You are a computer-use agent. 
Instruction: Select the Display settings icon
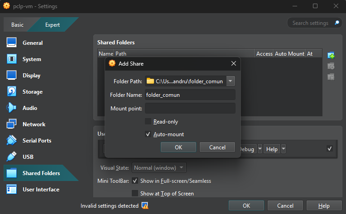(x=12, y=76)
